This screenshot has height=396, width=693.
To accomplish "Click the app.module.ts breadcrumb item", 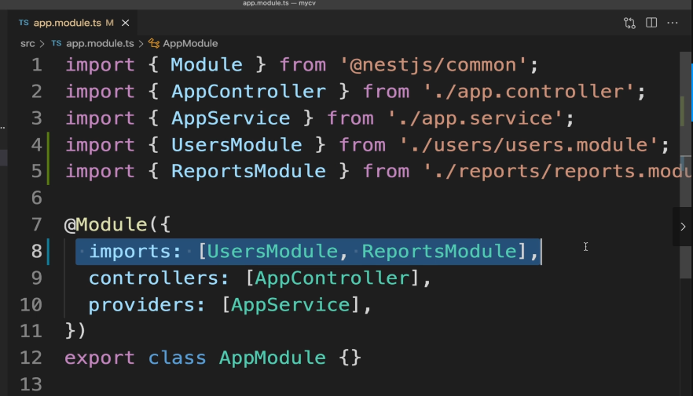I will [x=100, y=44].
